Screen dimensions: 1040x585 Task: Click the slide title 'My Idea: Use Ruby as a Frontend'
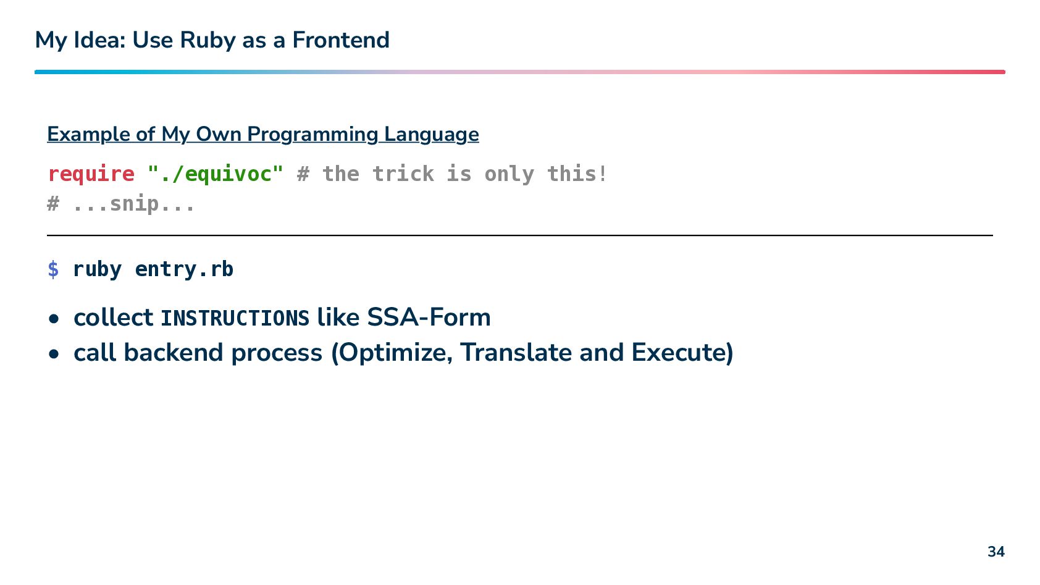tap(212, 41)
